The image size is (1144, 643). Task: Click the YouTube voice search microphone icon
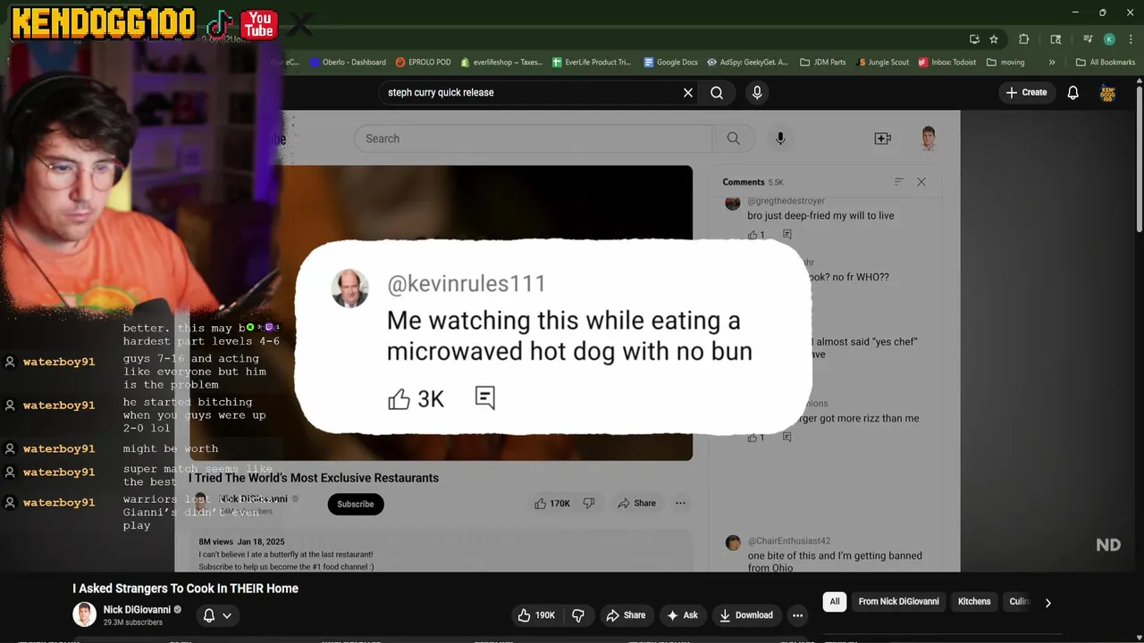[x=757, y=93]
